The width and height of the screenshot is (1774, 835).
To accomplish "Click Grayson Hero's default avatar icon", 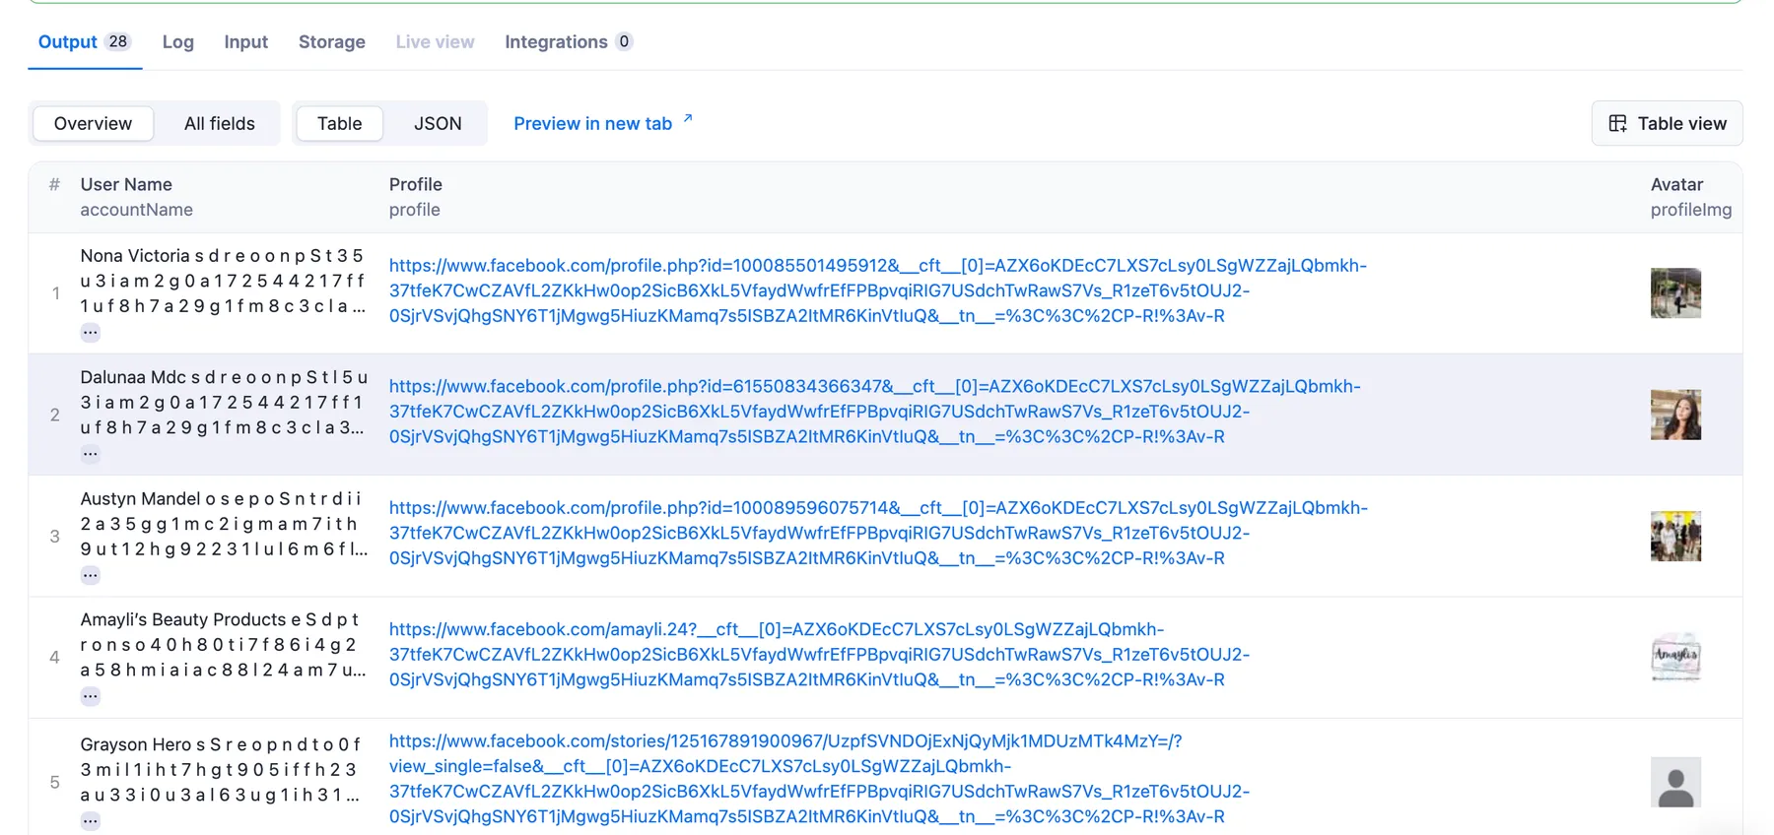I will click(1675, 782).
